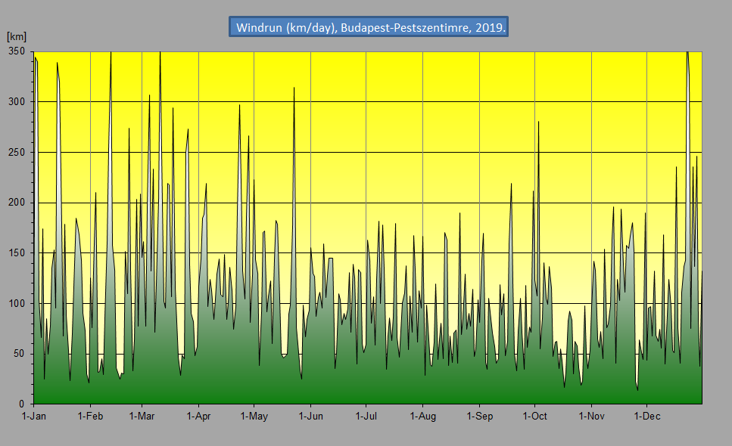The height and width of the screenshot is (446, 732).
Task: Click the 1-May date marker
Action: tap(254, 416)
